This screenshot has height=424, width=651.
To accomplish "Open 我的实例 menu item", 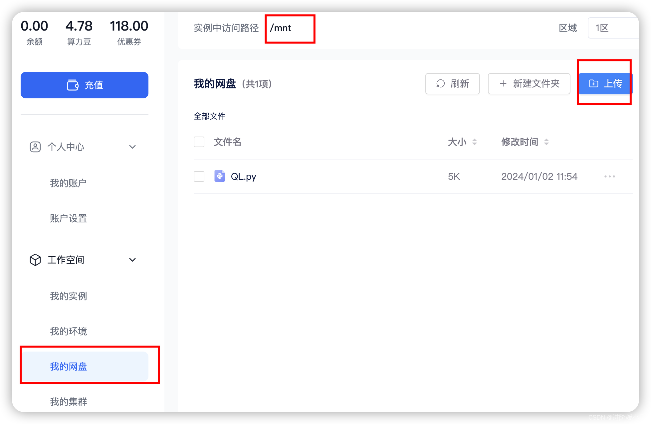I will (68, 296).
